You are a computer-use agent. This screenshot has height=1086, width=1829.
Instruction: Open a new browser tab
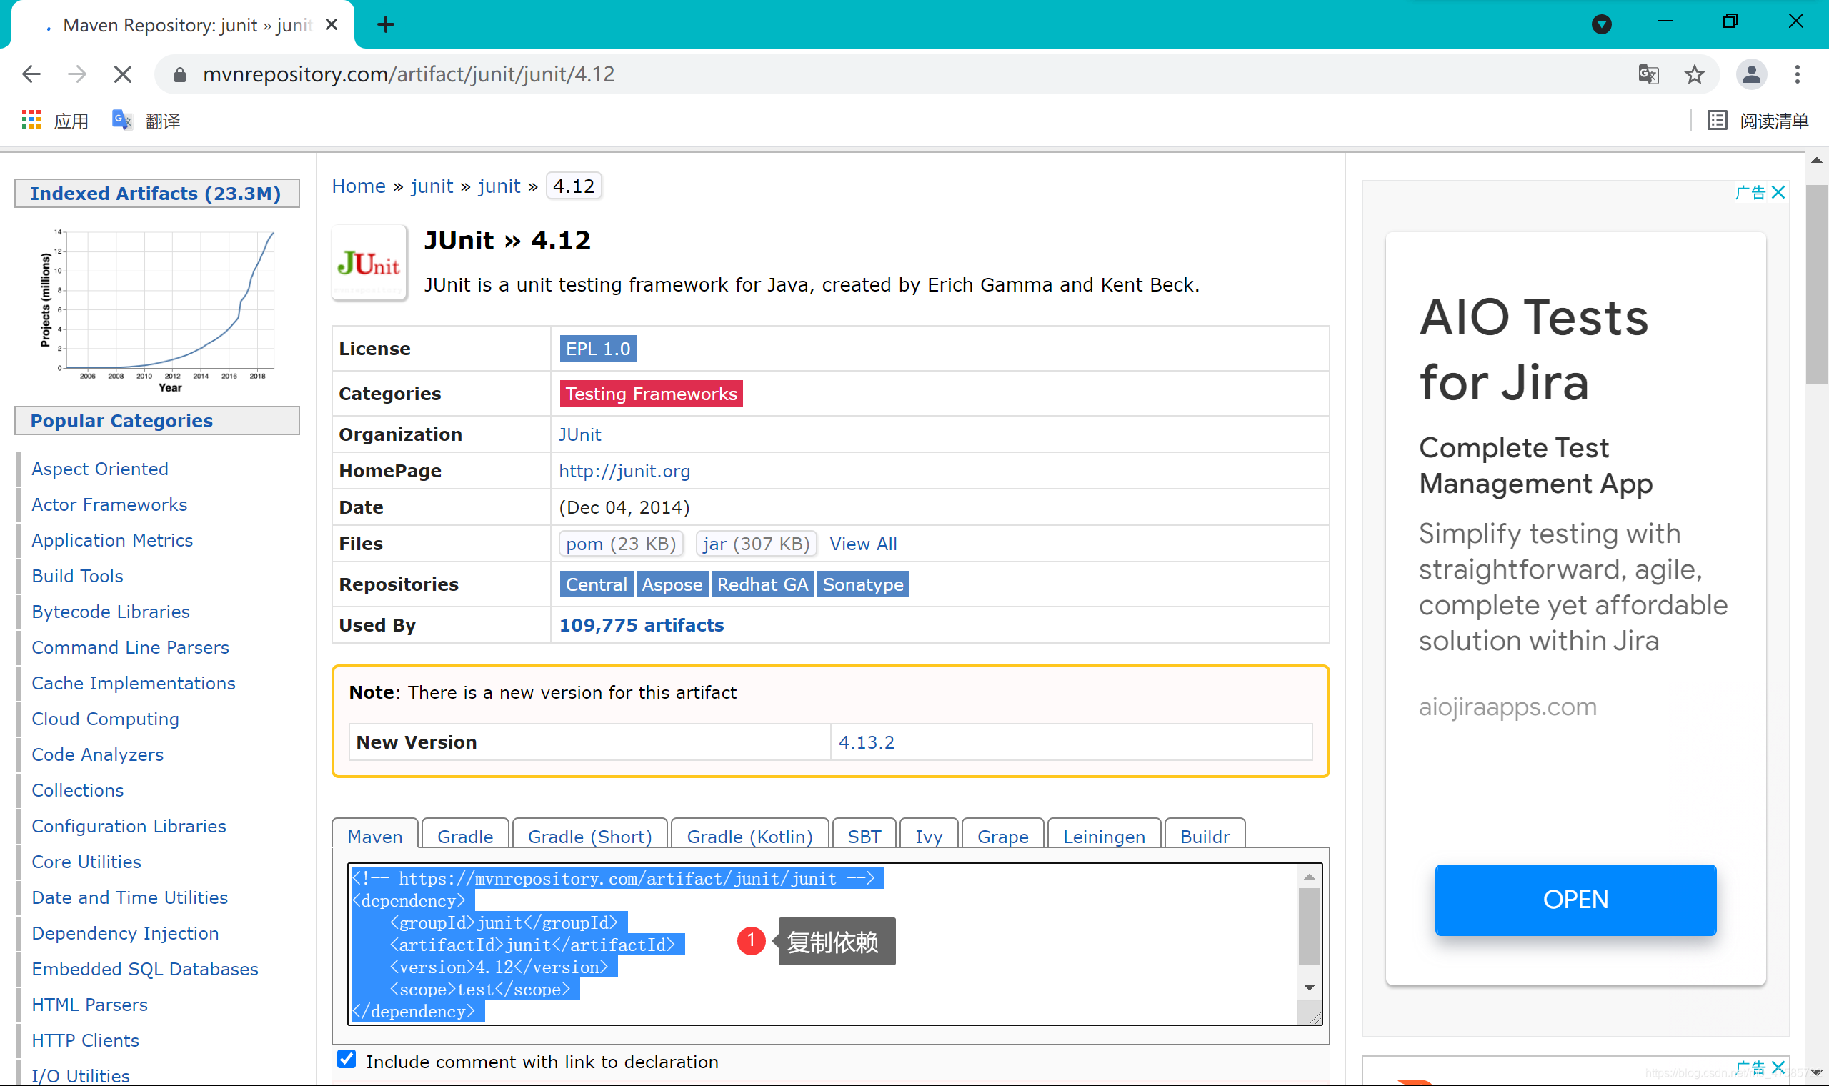click(x=386, y=25)
